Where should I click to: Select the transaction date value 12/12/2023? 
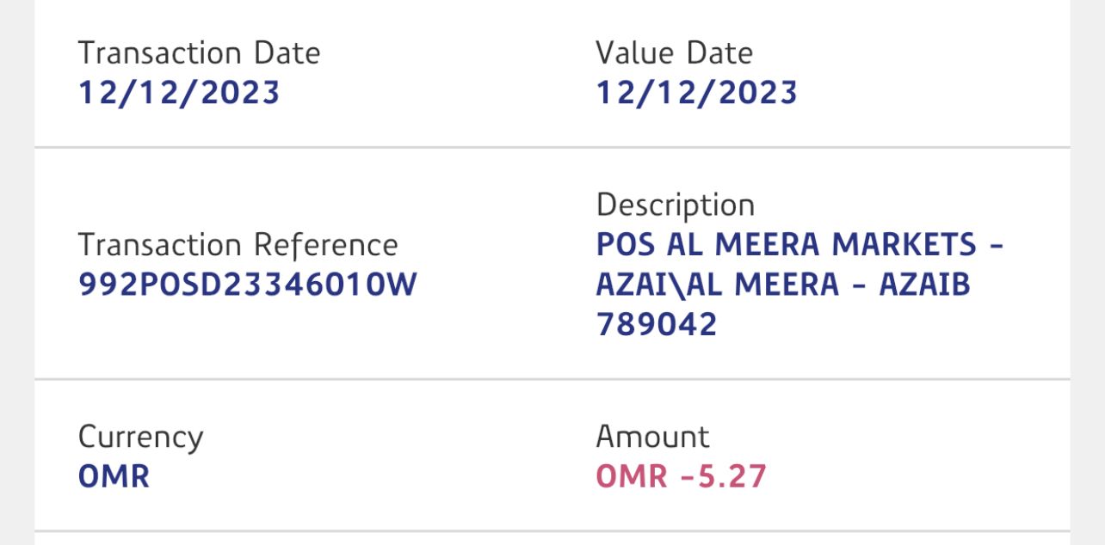point(179,93)
